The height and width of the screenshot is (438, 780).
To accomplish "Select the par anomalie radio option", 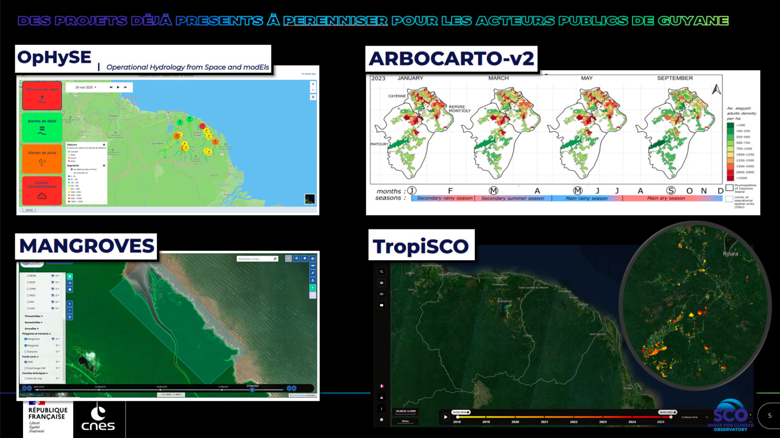I will (x=72, y=173).
